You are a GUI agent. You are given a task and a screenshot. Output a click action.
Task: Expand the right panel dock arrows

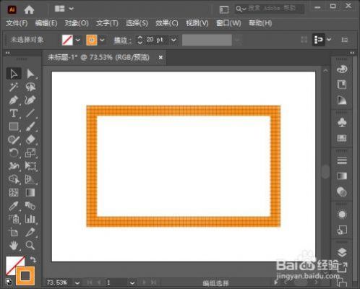point(352,53)
